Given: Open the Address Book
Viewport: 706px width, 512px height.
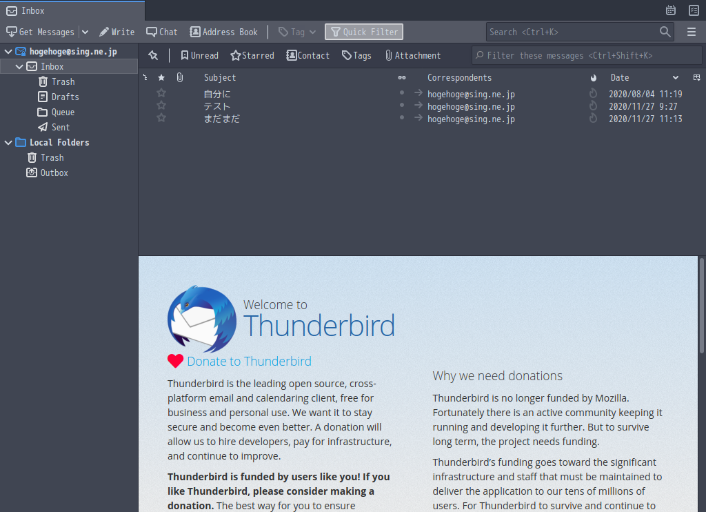Looking at the screenshot, I should coord(224,32).
